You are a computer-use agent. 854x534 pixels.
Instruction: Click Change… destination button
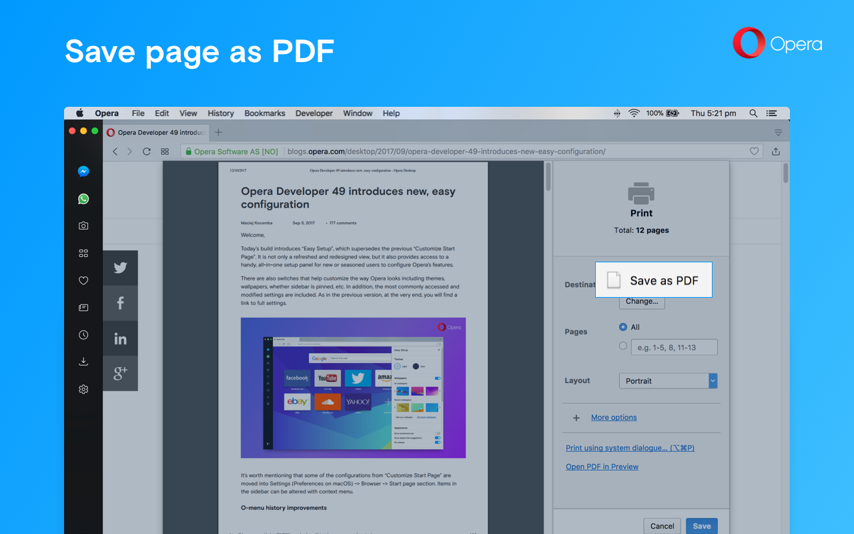(642, 301)
